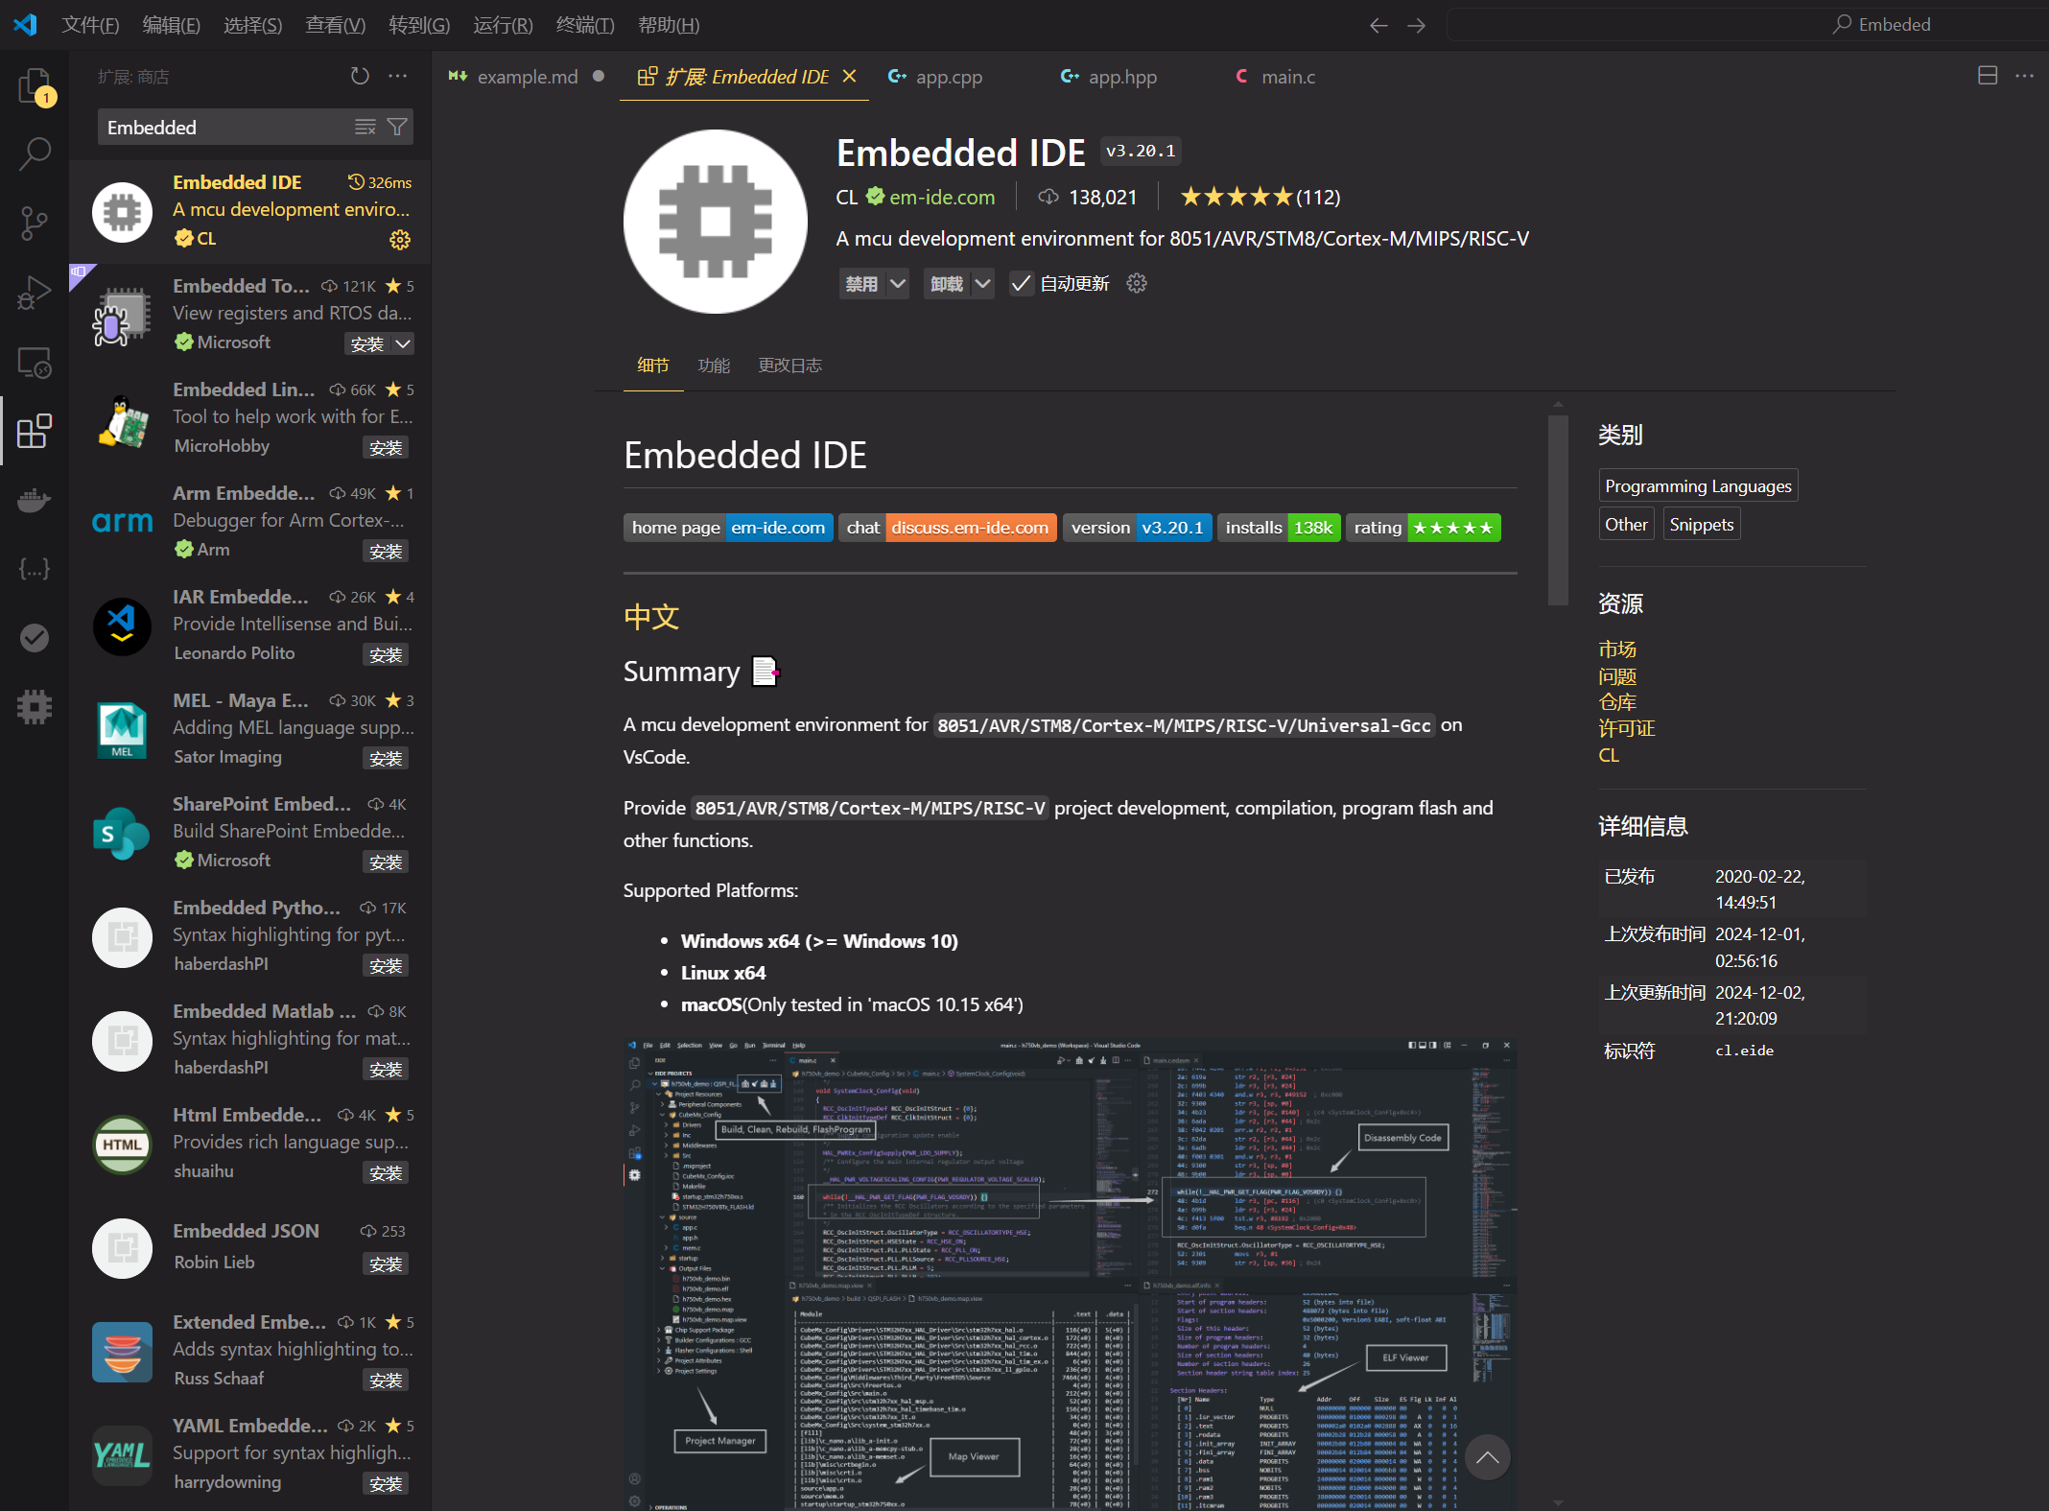
Task: Open the Issues resource link
Action: [1617, 676]
